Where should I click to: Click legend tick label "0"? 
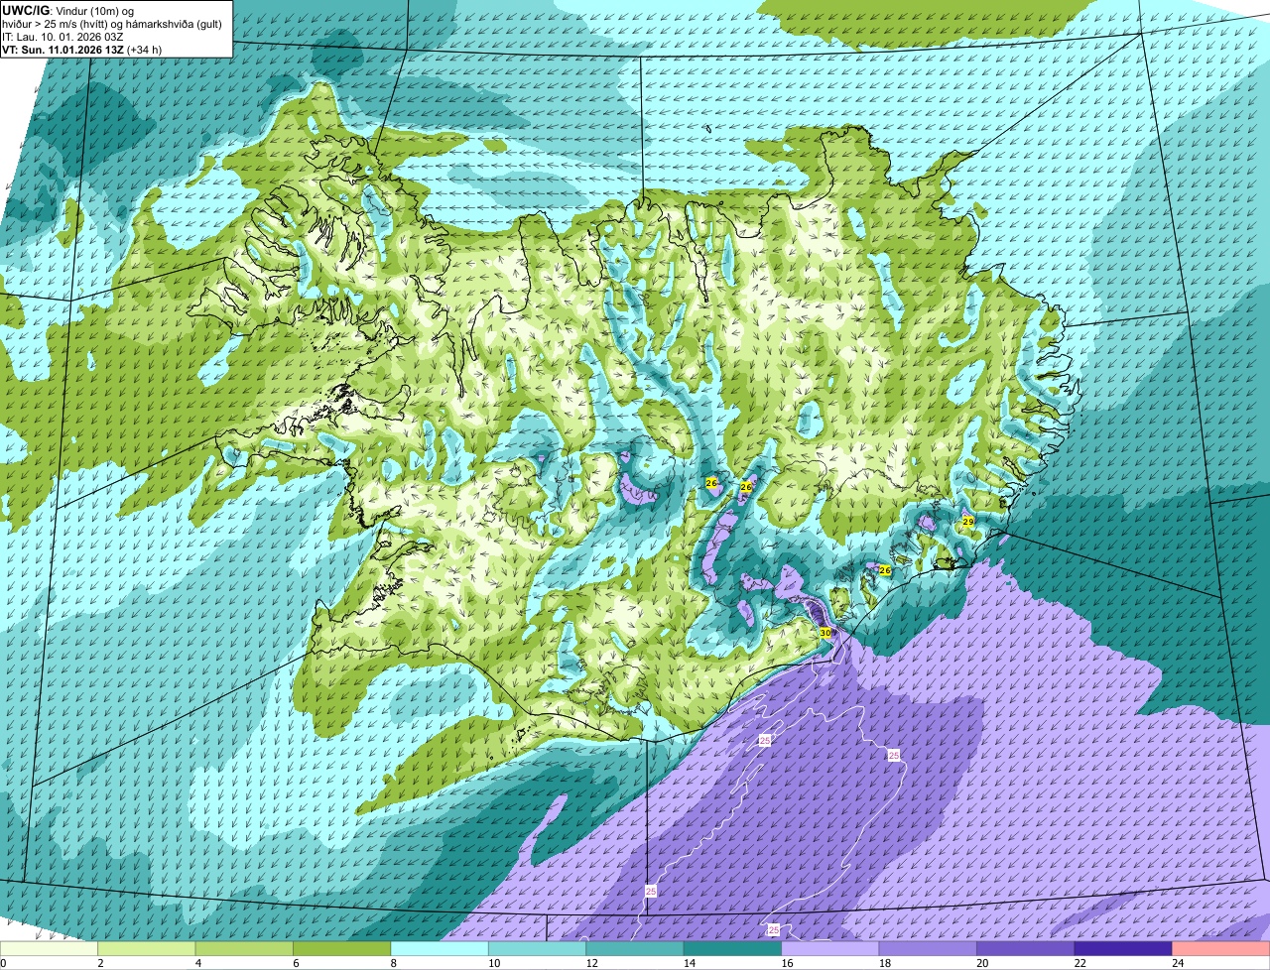(x=3, y=963)
